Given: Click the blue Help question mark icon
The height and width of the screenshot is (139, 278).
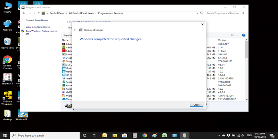Looking at the screenshot, I should 244,35.
